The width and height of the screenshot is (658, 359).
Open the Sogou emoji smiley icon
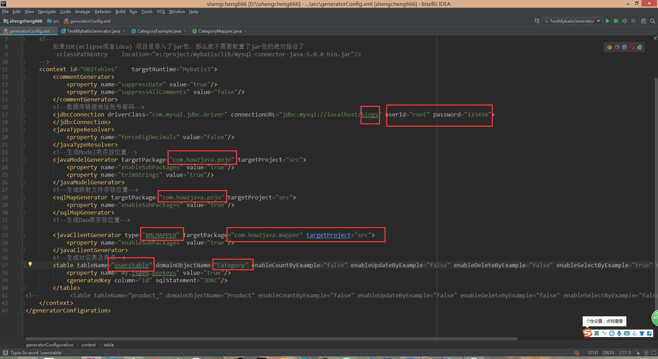[612, 333]
